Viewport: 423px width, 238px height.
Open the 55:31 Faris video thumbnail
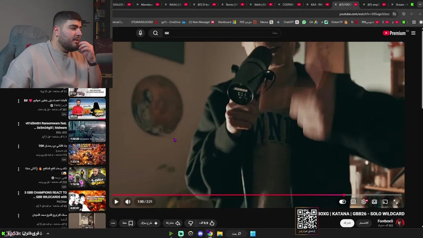click(x=87, y=109)
